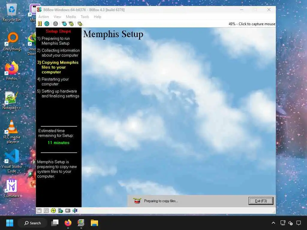307x230 pixels.
Task: Open File Explorer from the taskbar
Action: (94, 223)
